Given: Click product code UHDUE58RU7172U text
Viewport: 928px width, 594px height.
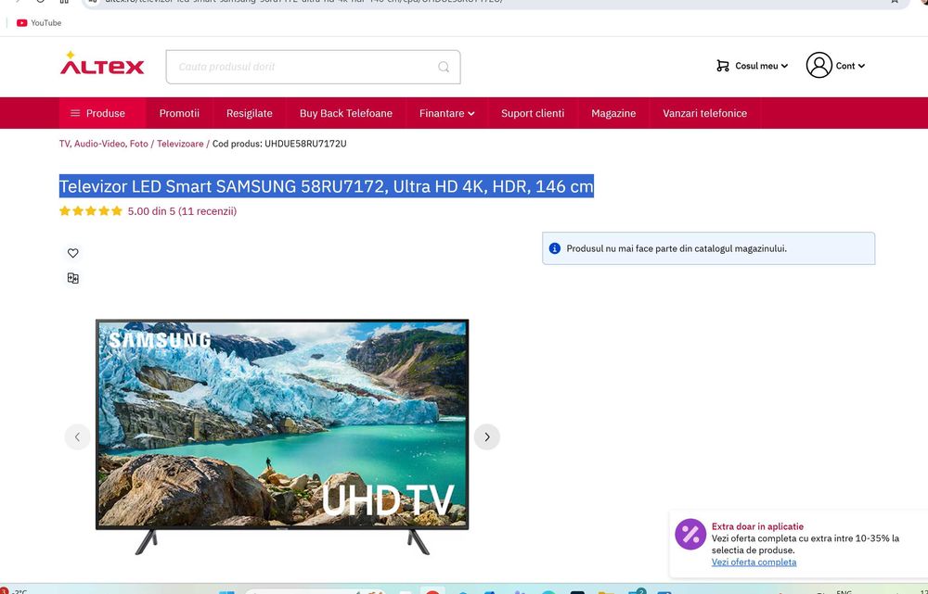Looking at the screenshot, I should 305,144.
